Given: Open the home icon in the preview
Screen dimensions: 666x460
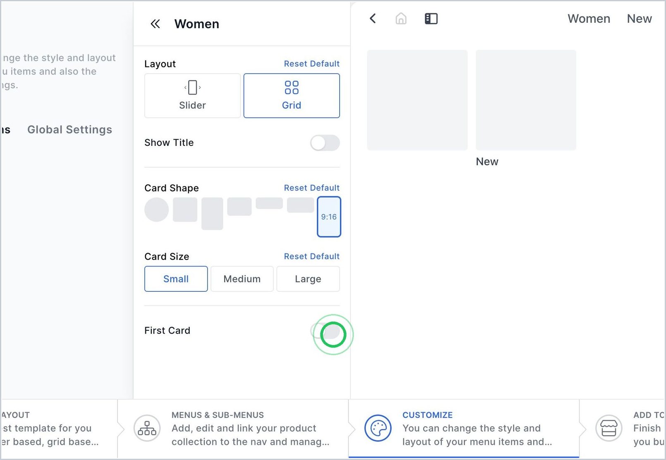Looking at the screenshot, I should point(401,19).
